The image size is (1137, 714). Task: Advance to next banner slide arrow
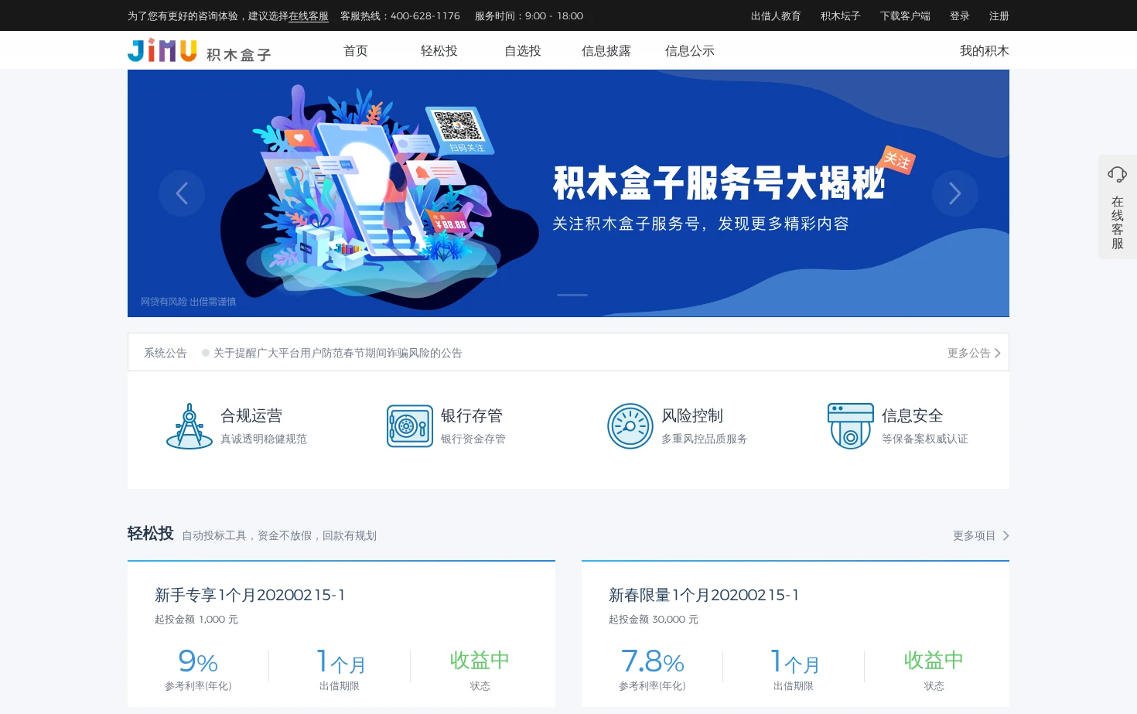click(x=955, y=193)
